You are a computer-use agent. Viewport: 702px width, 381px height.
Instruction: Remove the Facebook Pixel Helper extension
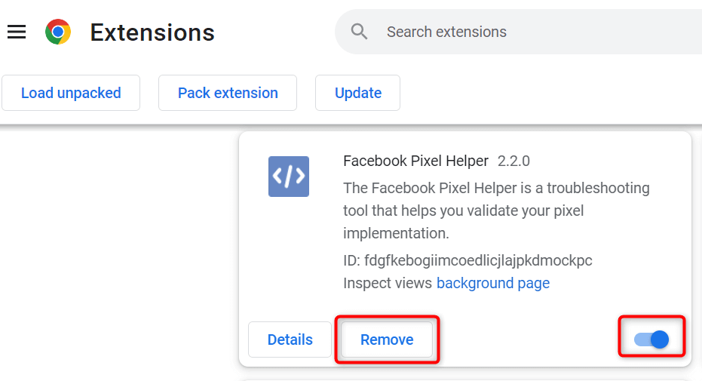tap(387, 340)
